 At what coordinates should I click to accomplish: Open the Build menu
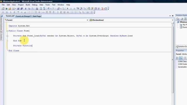click(28, 5)
